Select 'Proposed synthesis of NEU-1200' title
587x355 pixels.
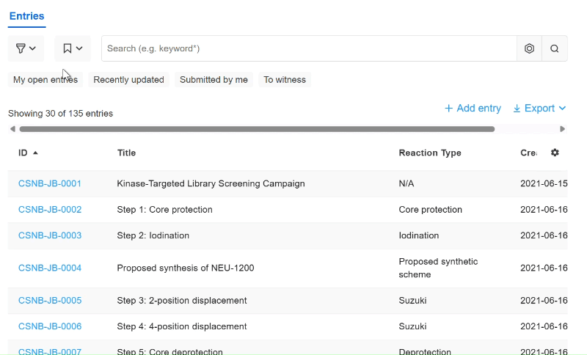[x=186, y=268]
